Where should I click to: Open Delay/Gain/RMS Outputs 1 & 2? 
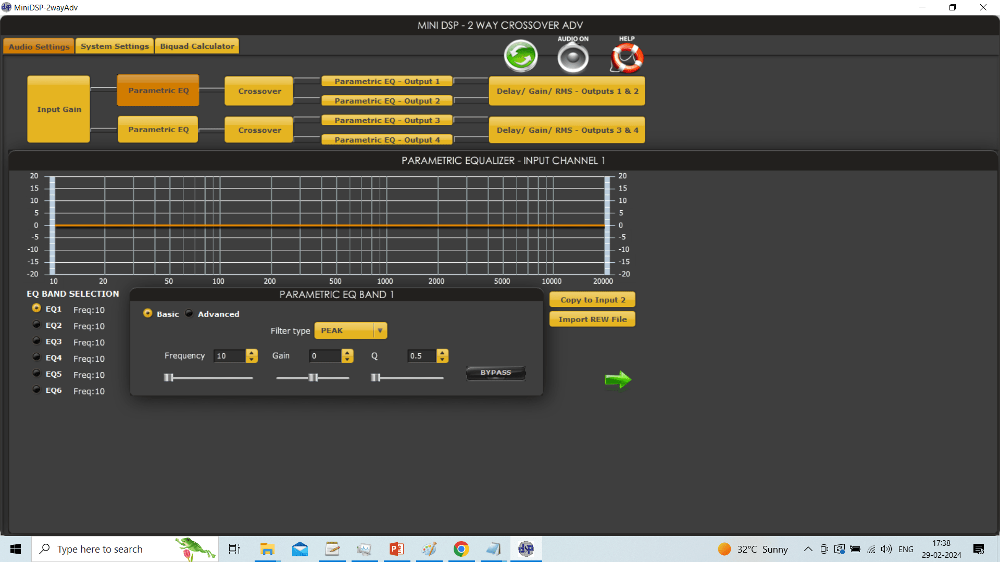pos(567,91)
